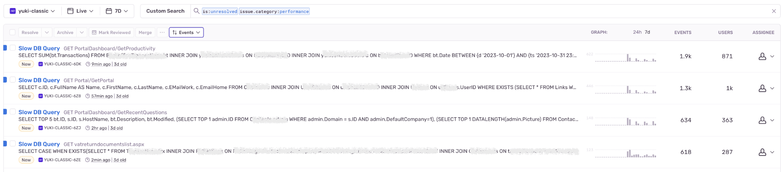This screenshot has height=172, width=783.
Task: Switch graph to 24h view
Action: click(637, 32)
